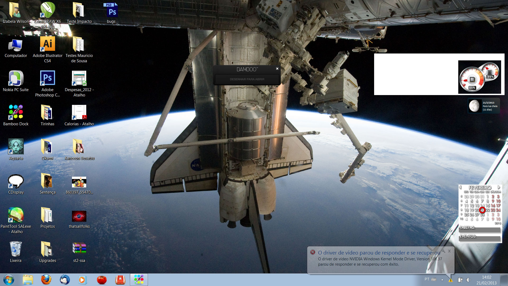The image size is (508, 286).
Task: Open Despesas_2012 spreadsheet shortcut
Action: (79, 84)
